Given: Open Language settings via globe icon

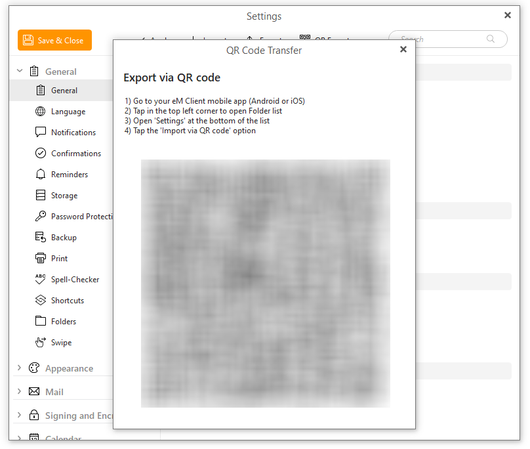Looking at the screenshot, I should click(41, 112).
